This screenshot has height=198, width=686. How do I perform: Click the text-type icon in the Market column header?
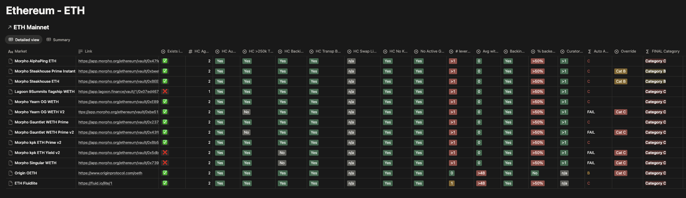click(x=11, y=51)
